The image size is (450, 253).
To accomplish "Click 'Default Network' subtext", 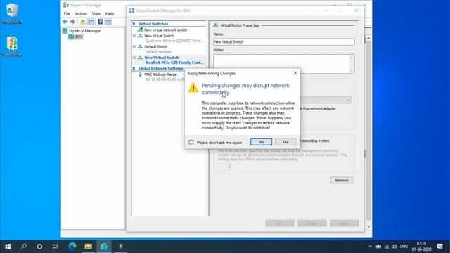I will click(x=158, y=51).
